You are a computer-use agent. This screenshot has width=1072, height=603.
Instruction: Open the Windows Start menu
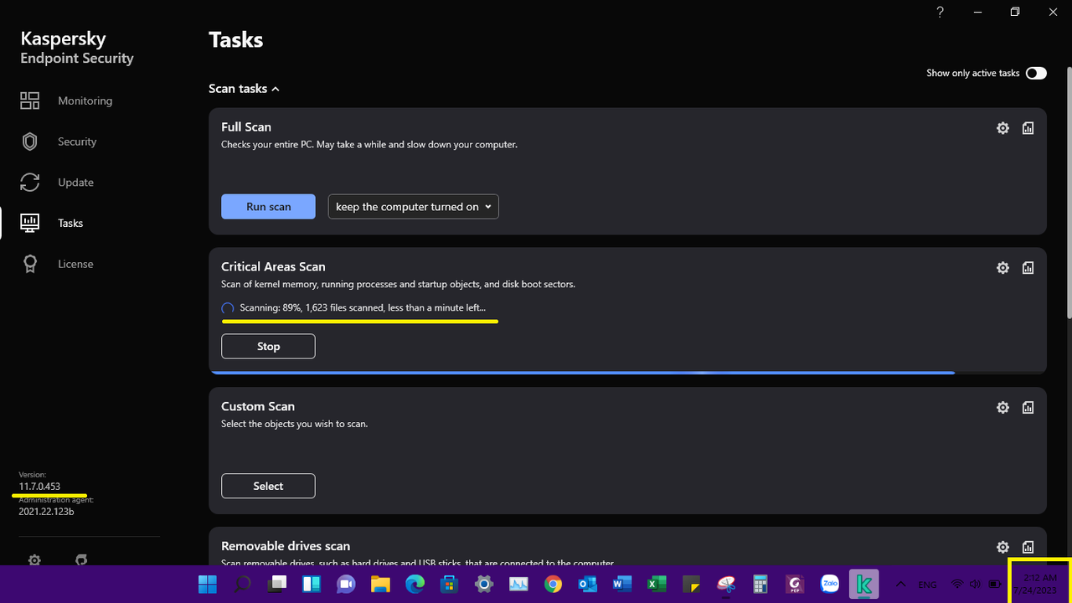(207, 584)
